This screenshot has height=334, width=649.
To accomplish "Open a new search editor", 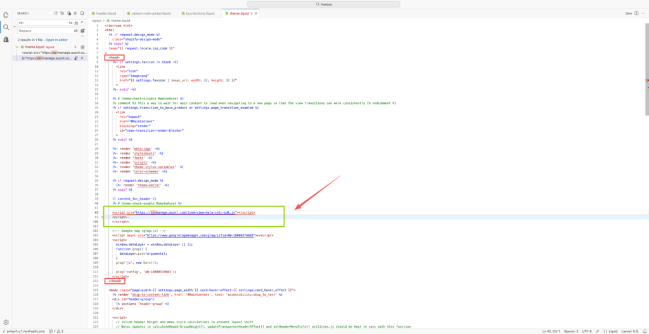I will (68, 13).
